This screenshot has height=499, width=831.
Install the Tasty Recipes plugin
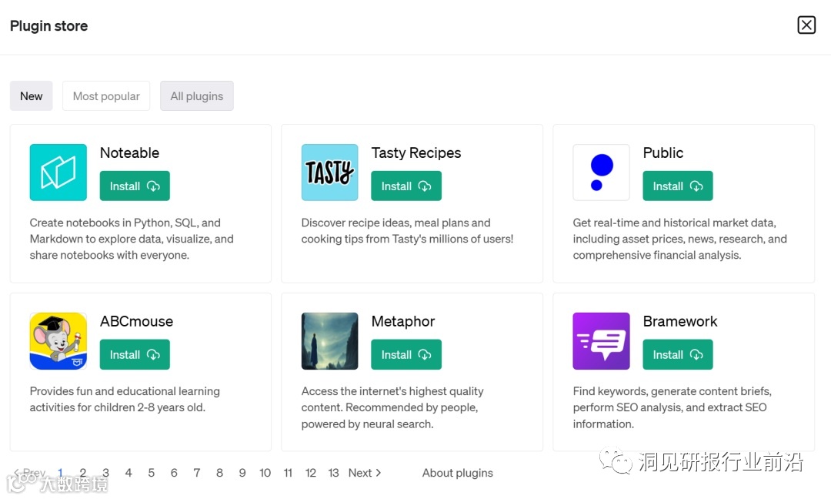(406, 186)
